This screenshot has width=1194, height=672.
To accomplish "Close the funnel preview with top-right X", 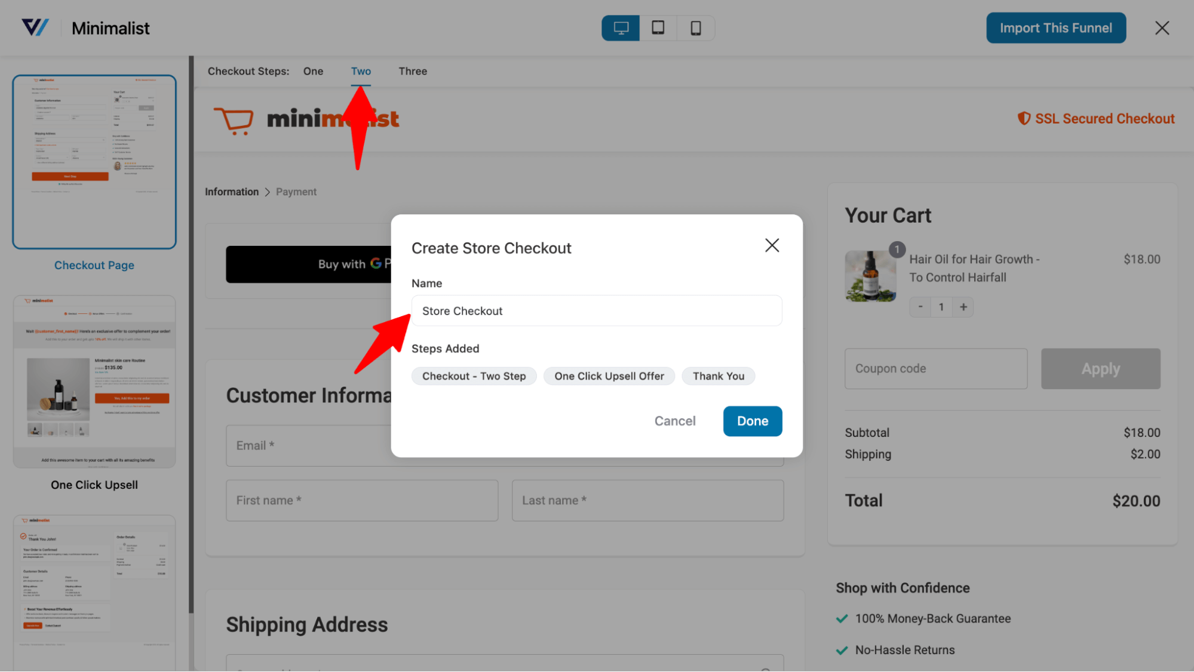I will pos(1162,28).
